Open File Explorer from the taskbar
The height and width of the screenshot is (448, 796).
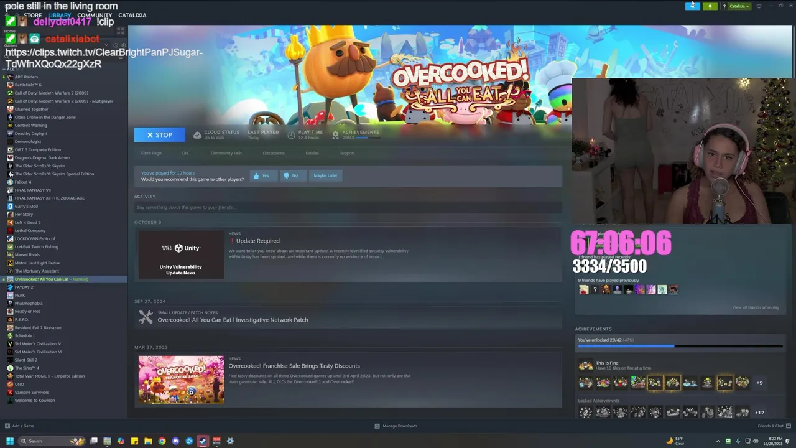[x=148, y=441]
